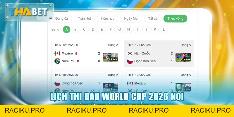The width and height of the screenshot is (234, 117).
Task: Select group G circle
Action: pos(120,30)
